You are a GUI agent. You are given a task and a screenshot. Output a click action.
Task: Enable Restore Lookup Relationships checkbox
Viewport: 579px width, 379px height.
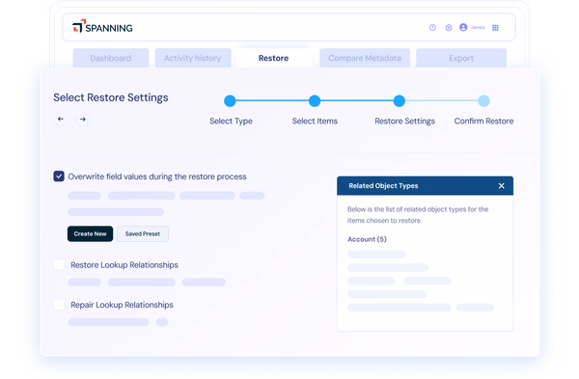tap(59, 264)
